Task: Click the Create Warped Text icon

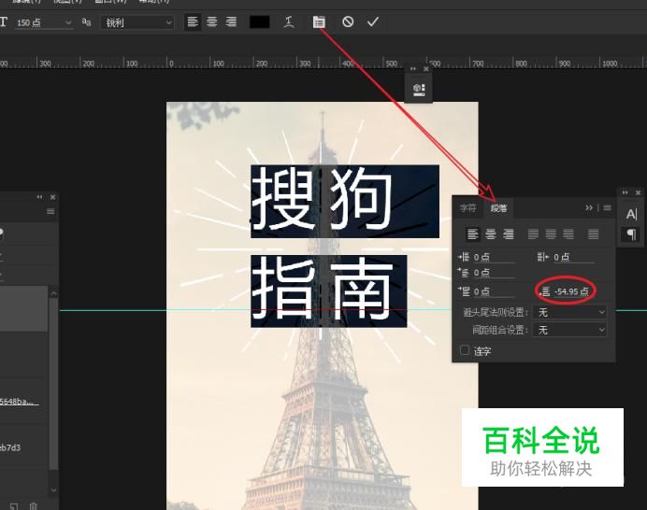Action: click(289, 21)
